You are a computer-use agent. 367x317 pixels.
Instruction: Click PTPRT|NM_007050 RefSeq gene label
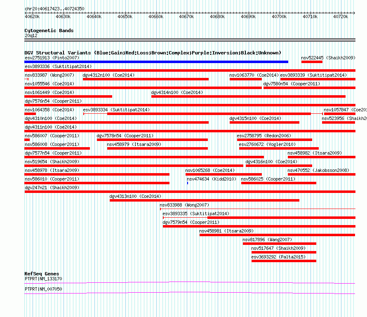click(43, 289)
